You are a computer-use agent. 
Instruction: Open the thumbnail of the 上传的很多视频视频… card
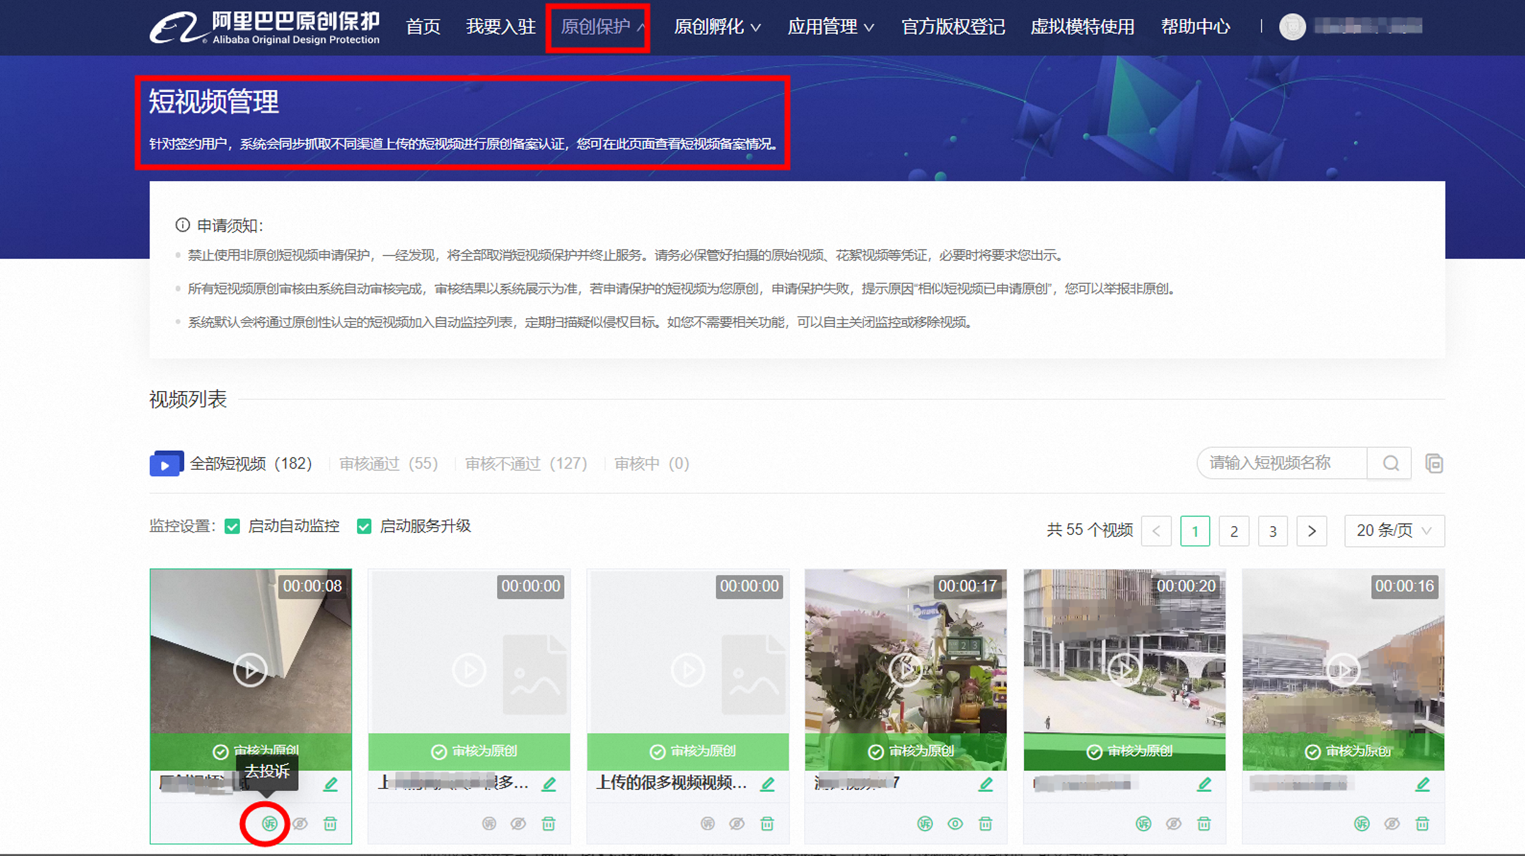pos(688,669)
